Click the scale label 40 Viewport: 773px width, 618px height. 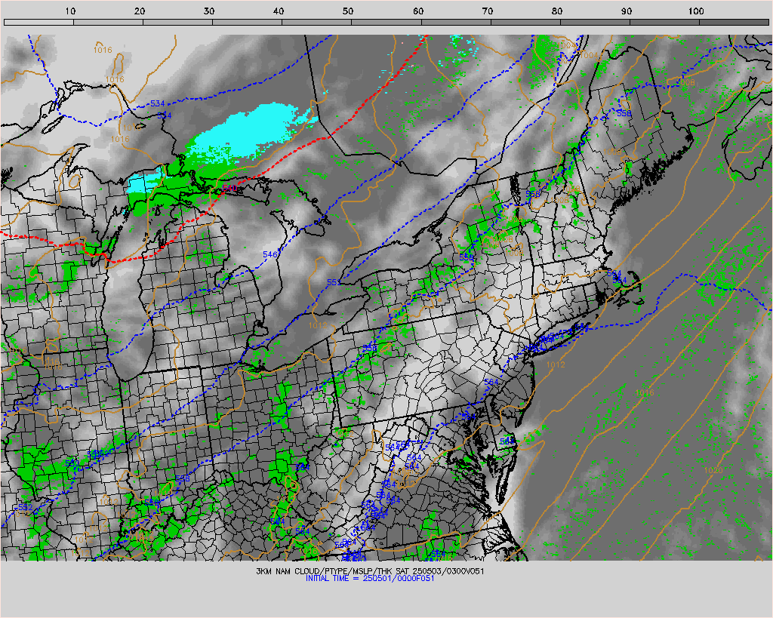click(x=279, y=11)
